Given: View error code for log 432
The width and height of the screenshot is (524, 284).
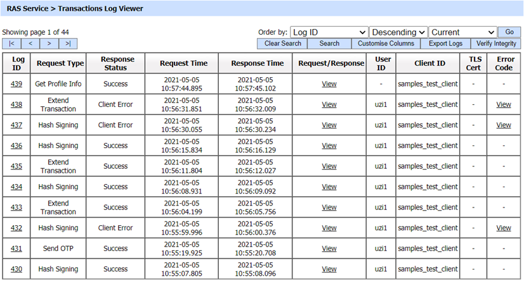Looking at the screenshot, I should pos(503,228).
